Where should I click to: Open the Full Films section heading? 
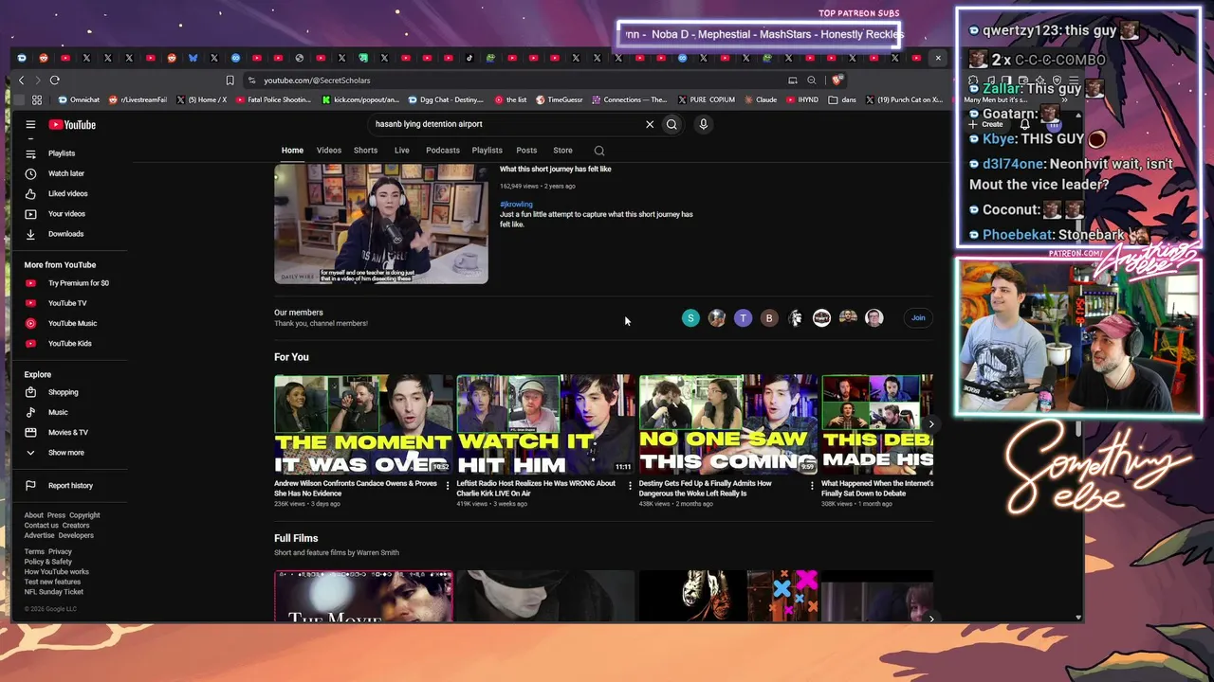296,538
